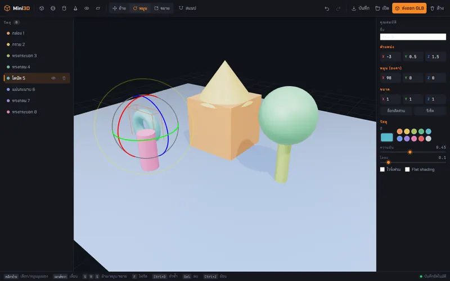Edit the scale X field

pos(390,99)
